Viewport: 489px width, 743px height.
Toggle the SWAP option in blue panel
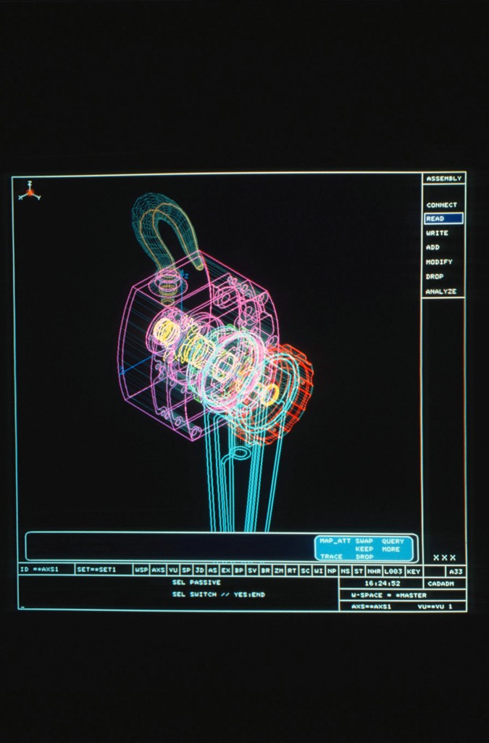click(x=364, y=541)
